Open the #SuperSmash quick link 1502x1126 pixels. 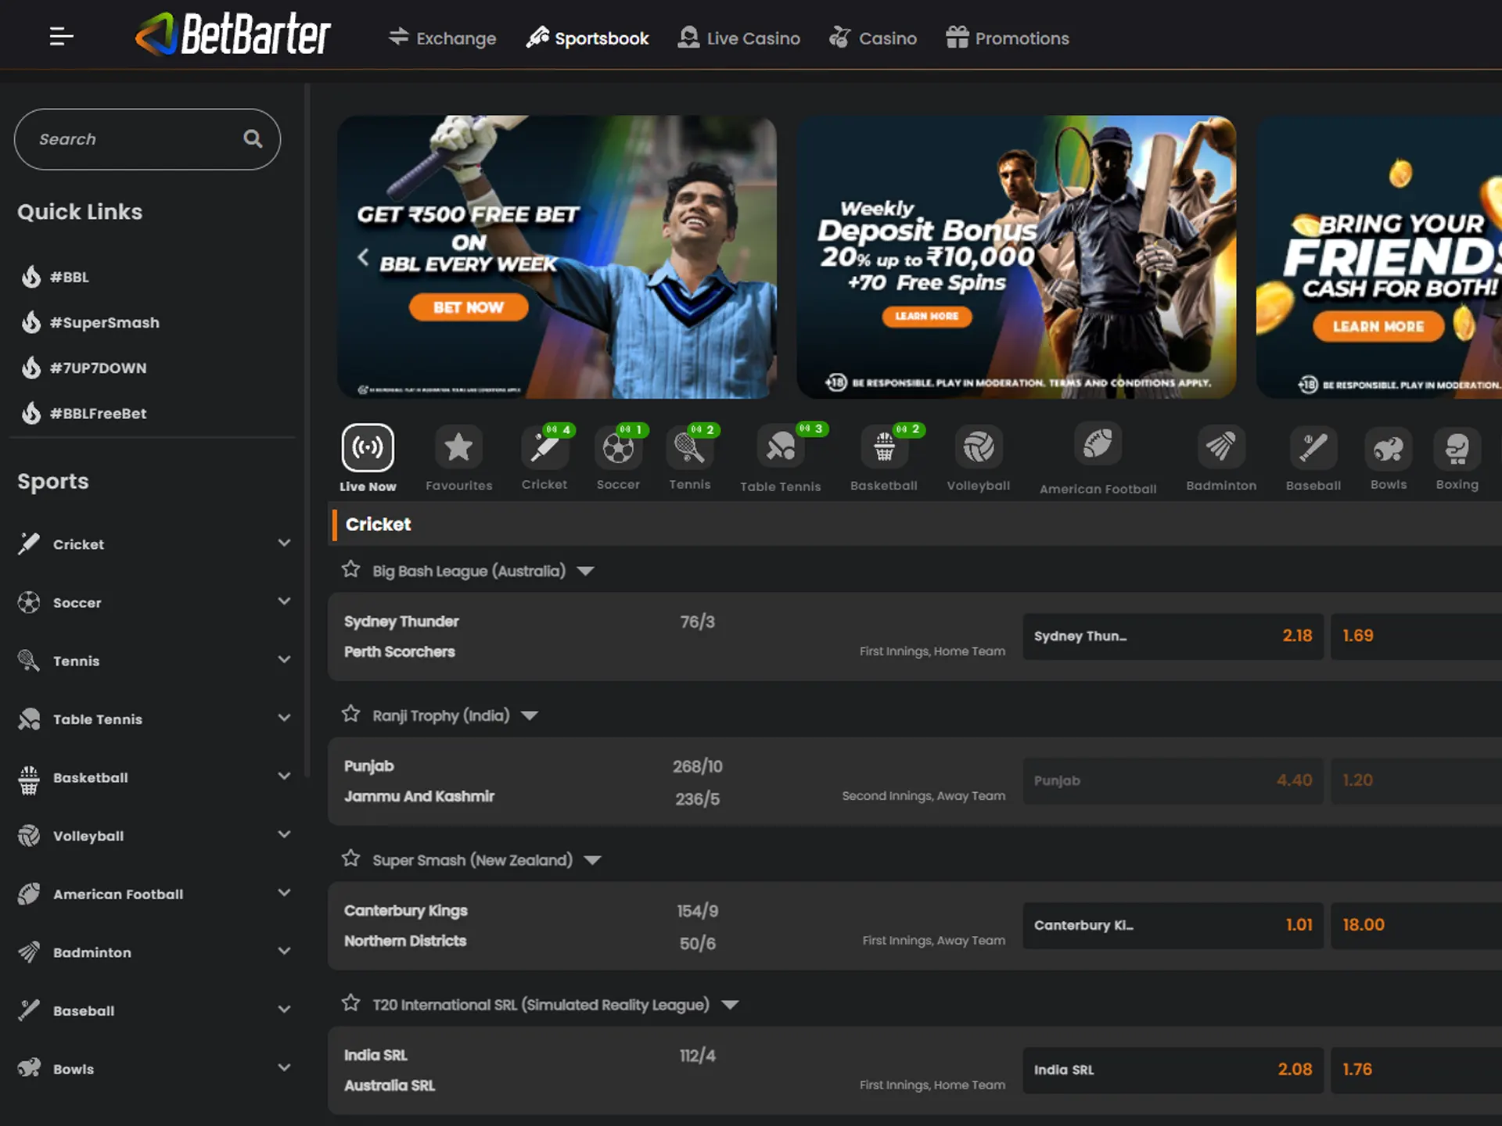90,322
